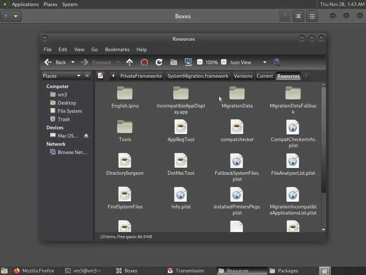Click the Up one folder arrow
The width and height of the screenshot is (366, 275).
pos(129,62)
